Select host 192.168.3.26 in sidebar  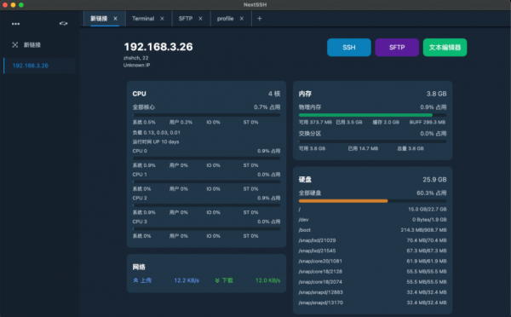click(39, 66)
